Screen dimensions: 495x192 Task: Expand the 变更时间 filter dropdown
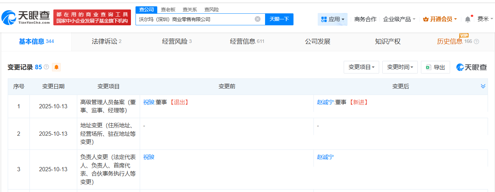coord(400,67)
